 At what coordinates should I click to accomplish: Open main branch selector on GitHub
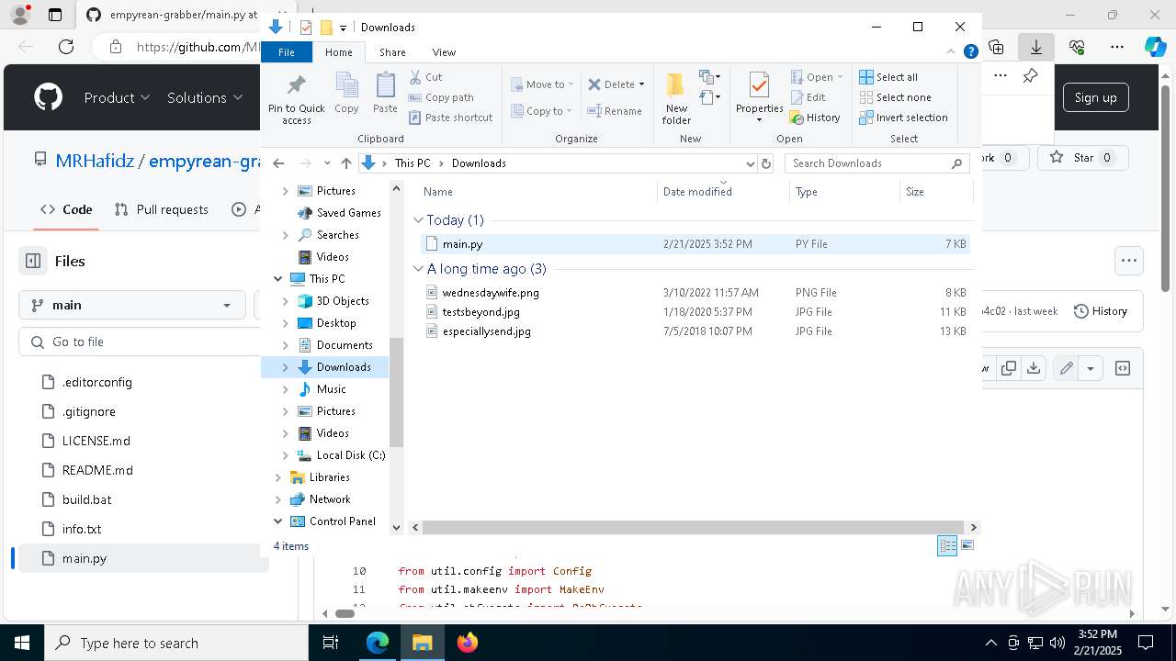pos(132,305)
